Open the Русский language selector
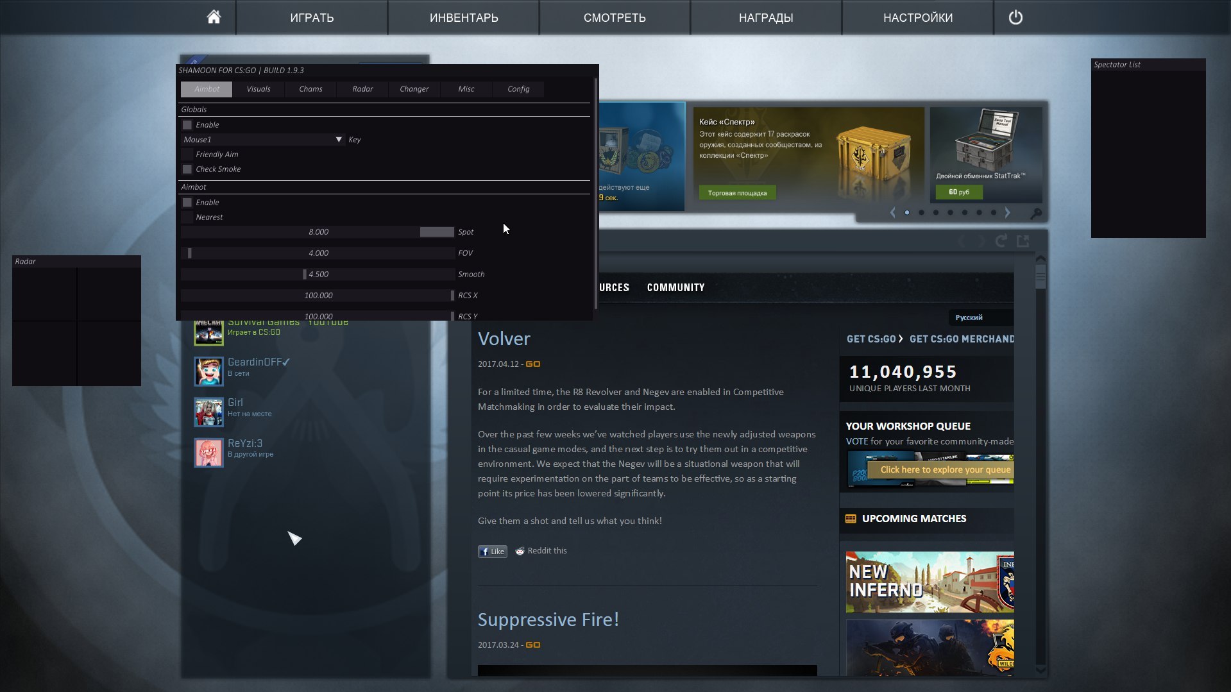1231x692 pixels. click(x=981, y=317)
